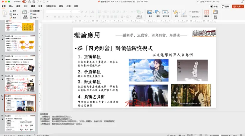
Task: Open the 繪圖 ribbon tab
Action: pyautogui.click(x=18, y=6)
